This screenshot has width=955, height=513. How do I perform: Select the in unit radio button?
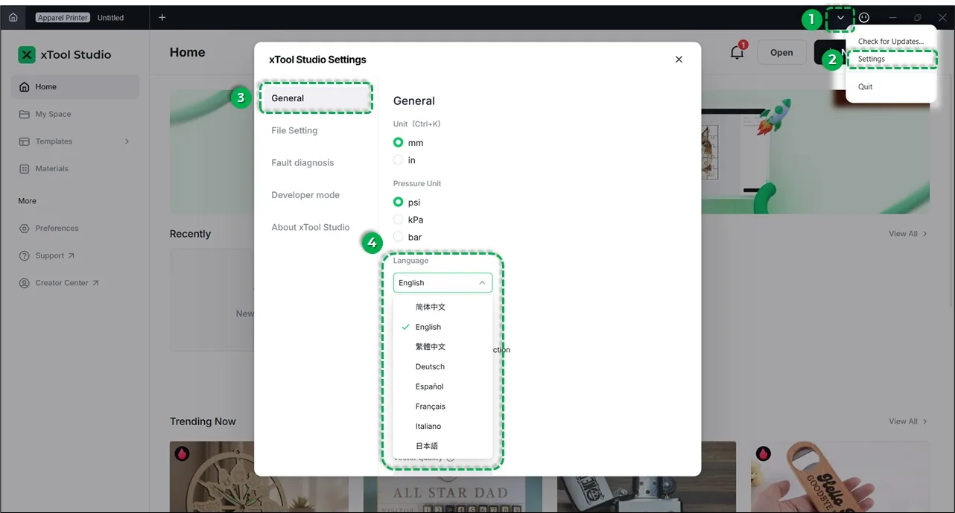tap(399, 160)
